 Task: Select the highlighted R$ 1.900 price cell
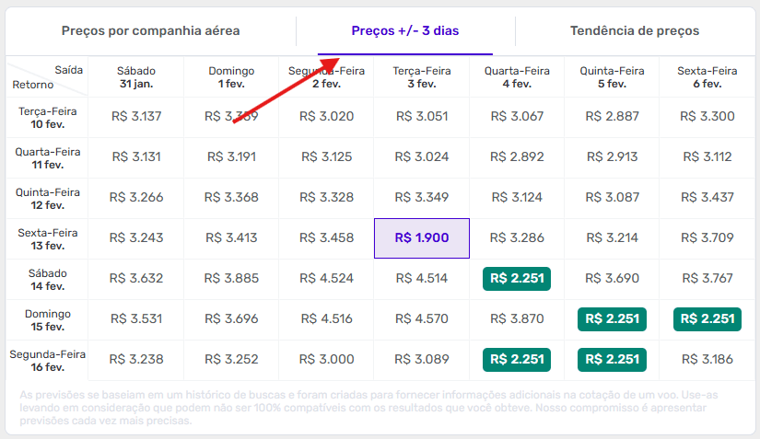click(x=422, y=237)
